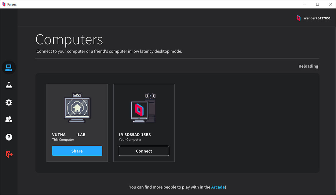Open the Help question mark icon

(x=9, y=137)
